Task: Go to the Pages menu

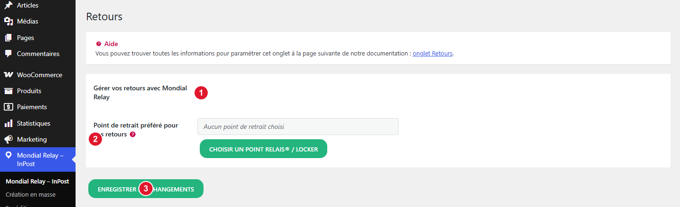Action: tap(38, 38)
